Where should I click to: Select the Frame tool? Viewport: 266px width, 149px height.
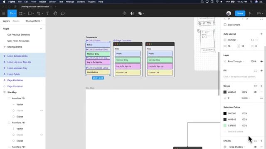click(x=21, y=13)
